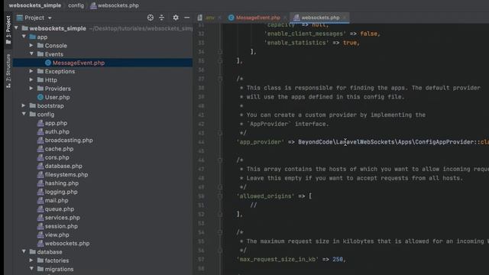Click config breadcrumb

tap(76, 5)
